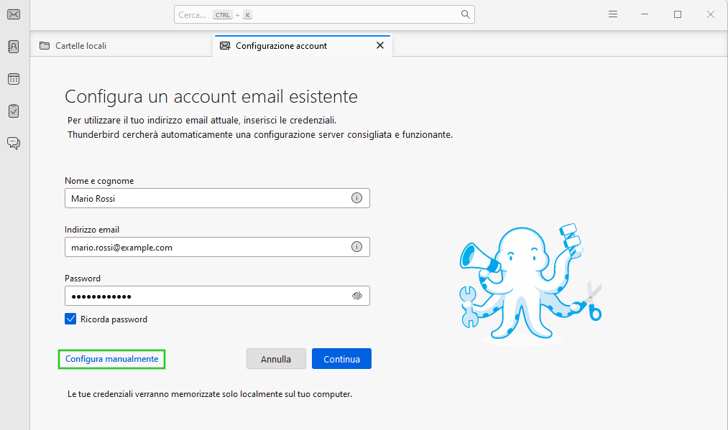
Task: Focus the Nome e cognome input field
Action: point(217,198)
